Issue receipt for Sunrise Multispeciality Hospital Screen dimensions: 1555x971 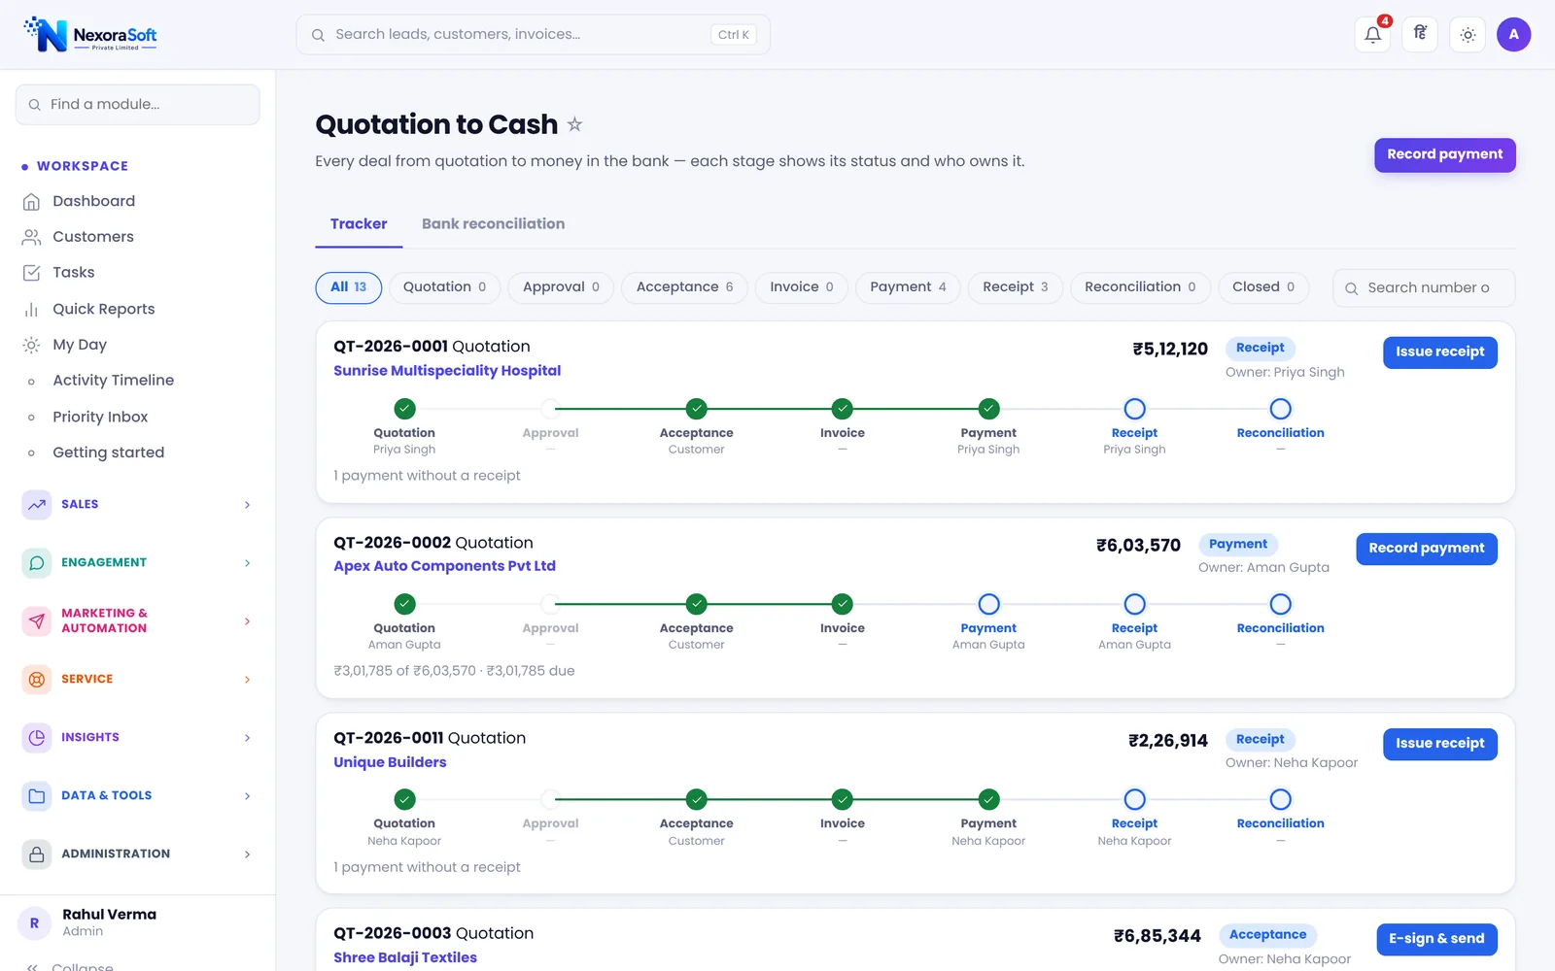(1439, 352)
